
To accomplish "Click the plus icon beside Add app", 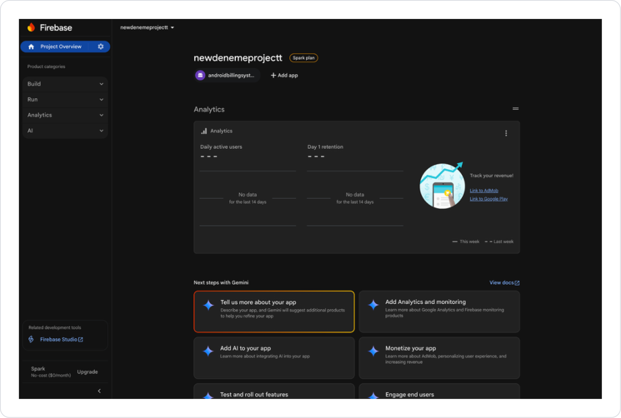I will [273, 75].
